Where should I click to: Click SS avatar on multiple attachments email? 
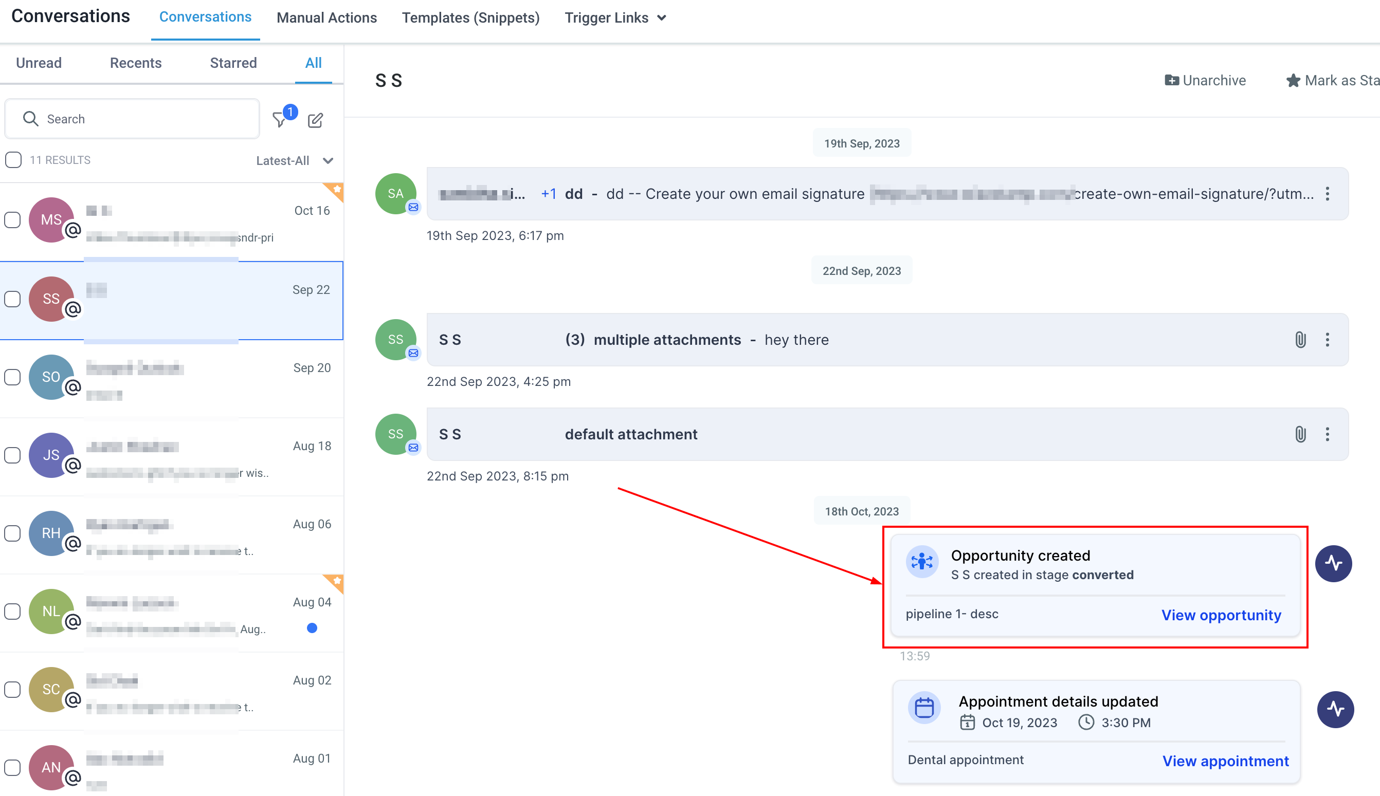(x=395, y=340)
